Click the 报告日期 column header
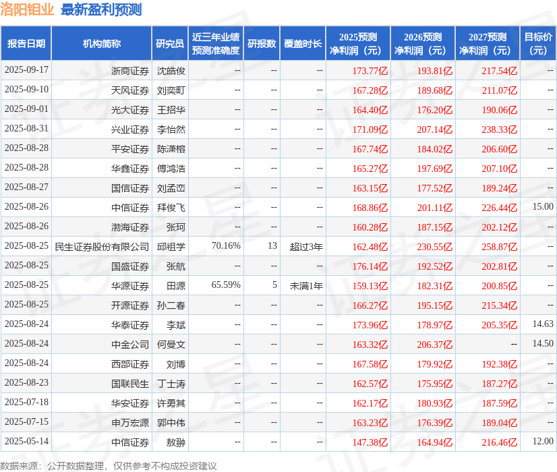The image size is (557, 472). coord(27,43)
